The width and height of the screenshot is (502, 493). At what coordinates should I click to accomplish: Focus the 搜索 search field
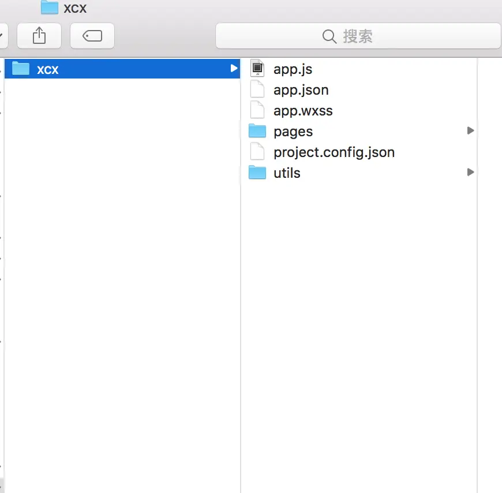pyautogui.click(x=358, y=36)
